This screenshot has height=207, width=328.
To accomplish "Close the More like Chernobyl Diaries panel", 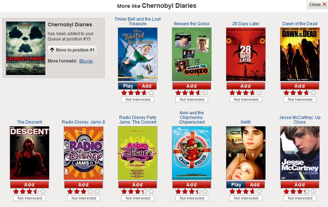I will point(317,4).
